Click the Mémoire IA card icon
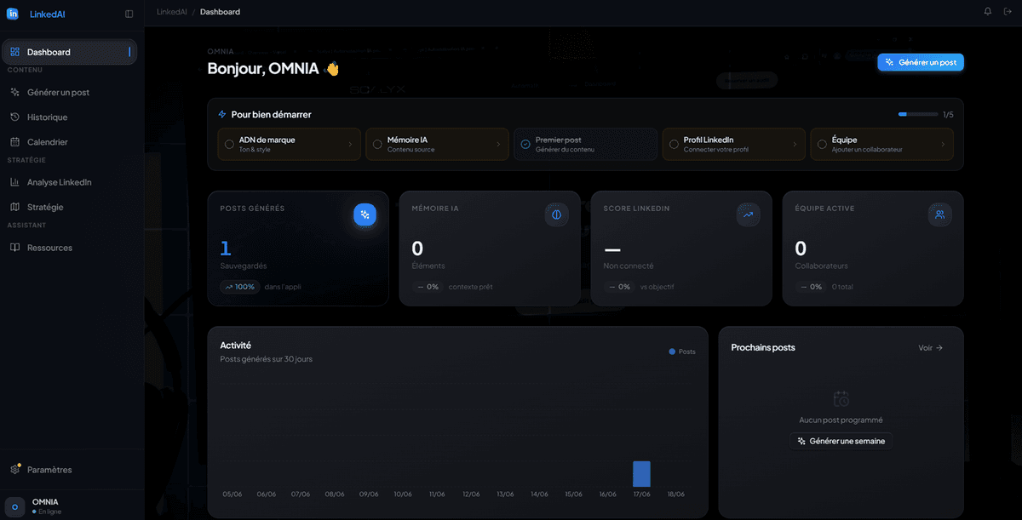 coord(556,214)
